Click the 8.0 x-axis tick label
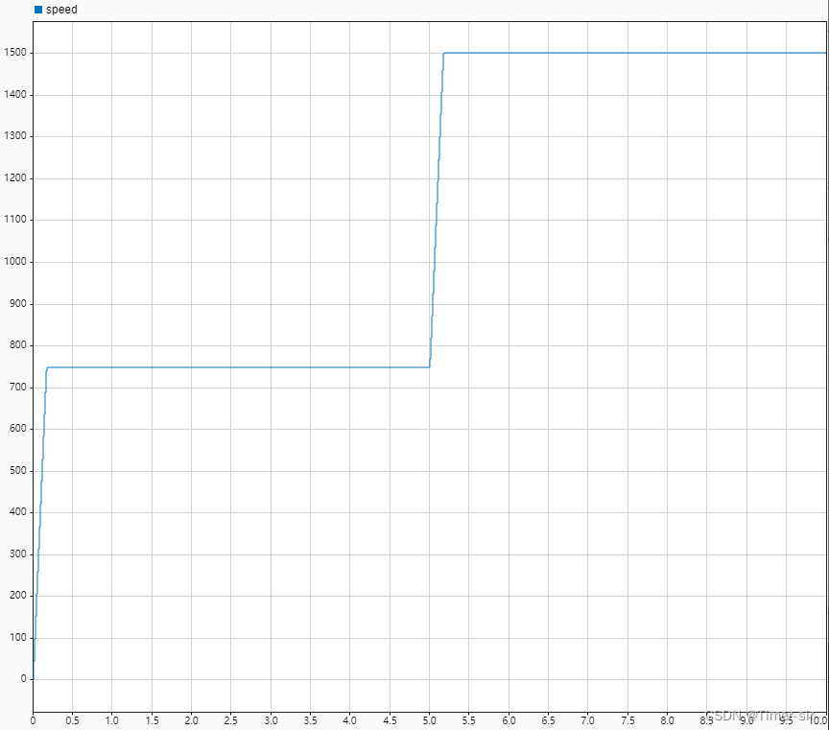829x730 pixels. [x=667, y=720]
